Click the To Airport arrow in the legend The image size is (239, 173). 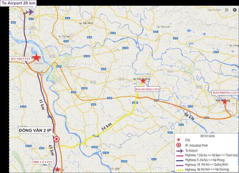180,150
